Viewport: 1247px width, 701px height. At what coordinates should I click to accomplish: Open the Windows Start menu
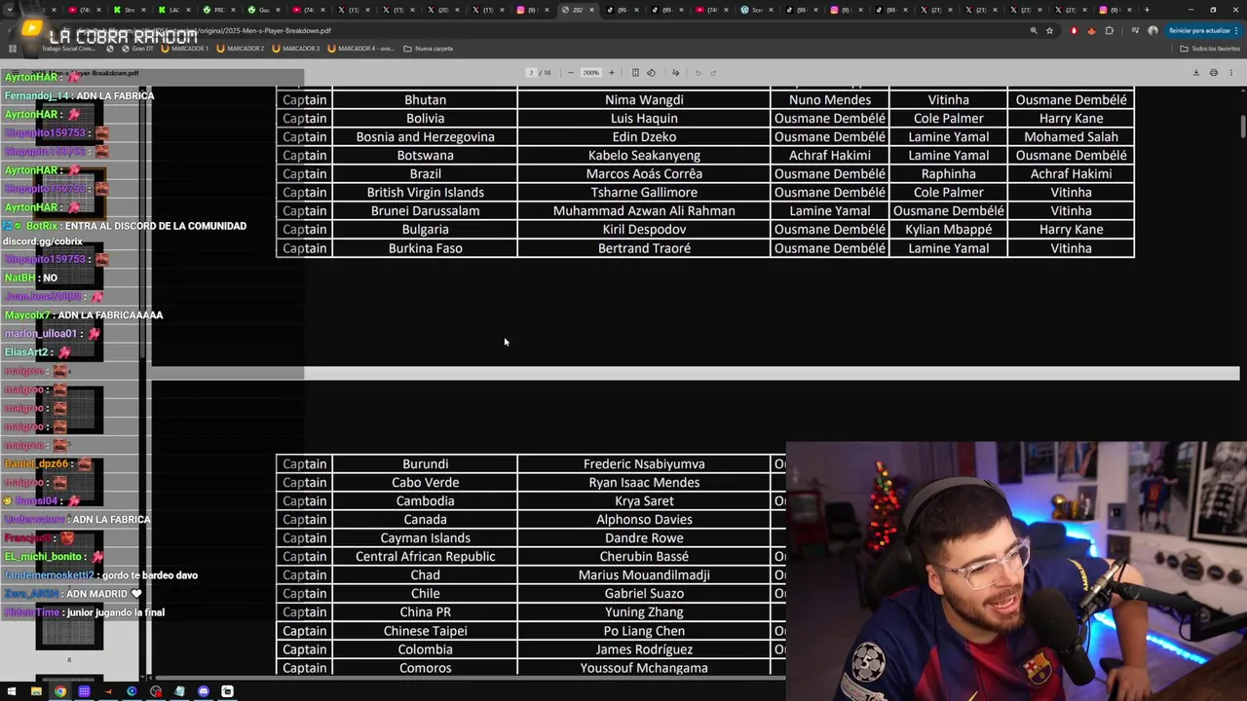(13, 691)
